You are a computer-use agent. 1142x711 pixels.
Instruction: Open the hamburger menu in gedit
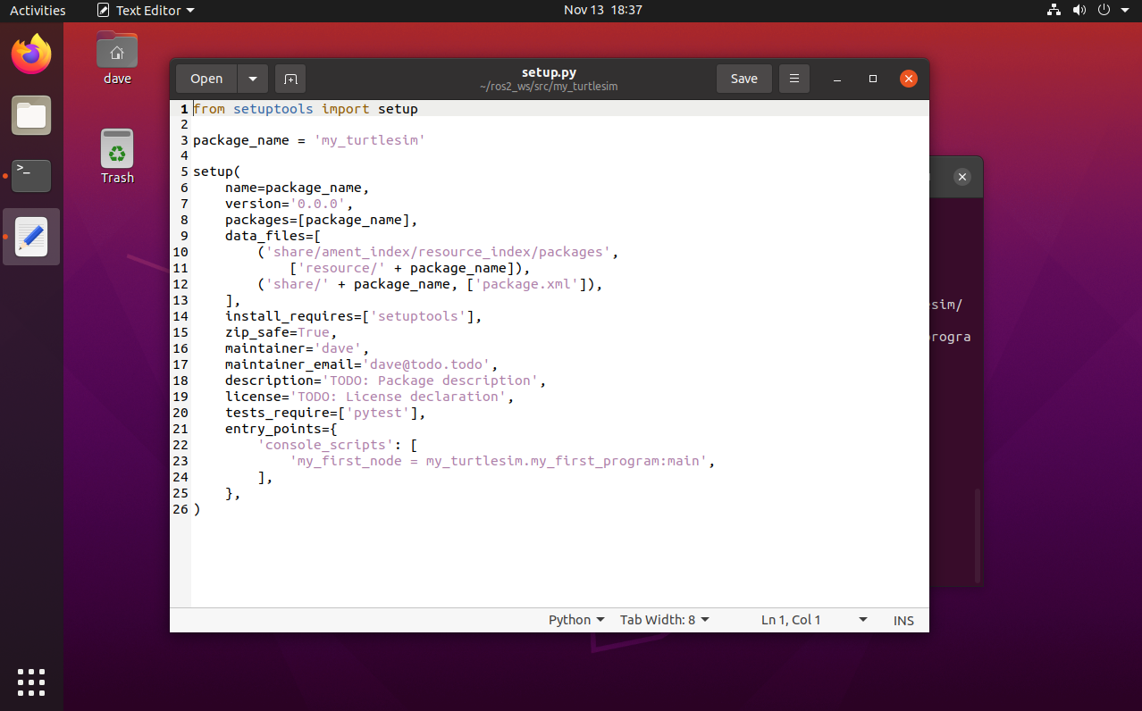point(794,79)
